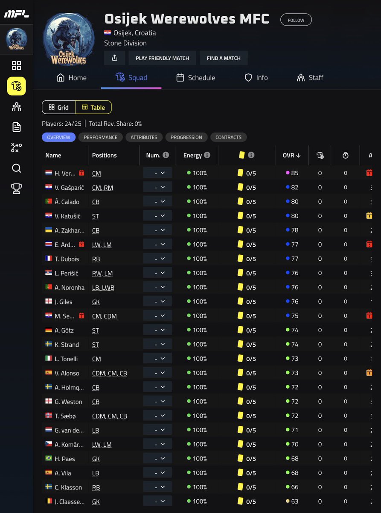This screenshot has width=381, height=513.
Task: Click player name A. Vila
Action: point(63,473)
